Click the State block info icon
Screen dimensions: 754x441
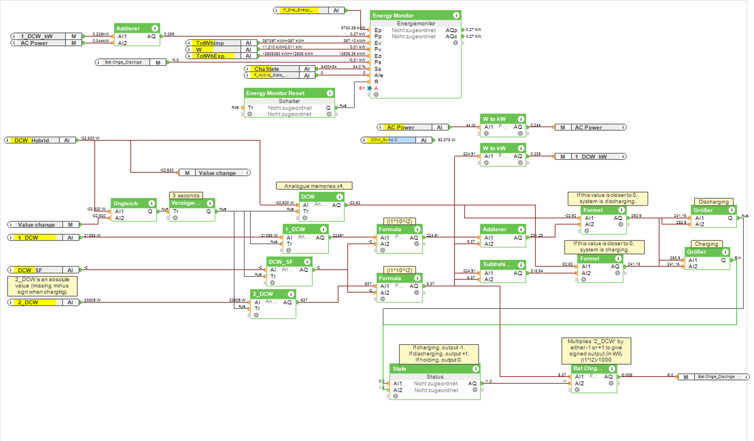click(476, 369)
